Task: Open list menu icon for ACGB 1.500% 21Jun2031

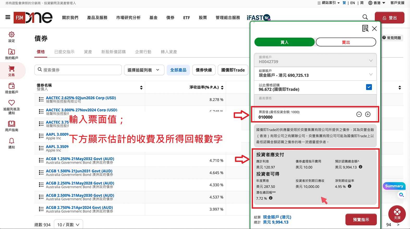Action: [41, 172]
